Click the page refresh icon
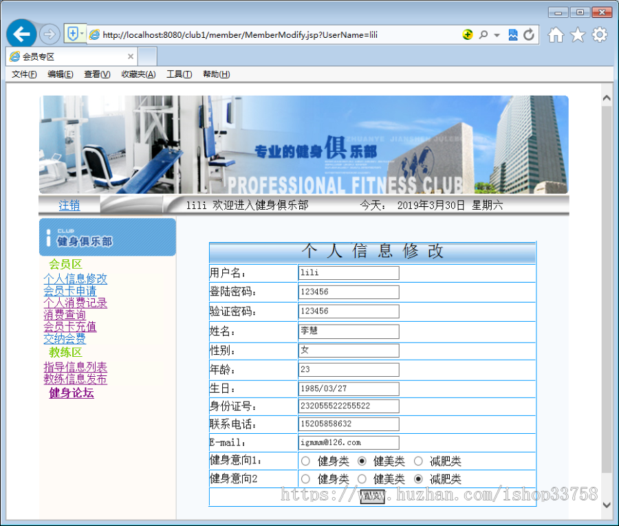Screen dimensions: 619x526 [x=528, y=33]
